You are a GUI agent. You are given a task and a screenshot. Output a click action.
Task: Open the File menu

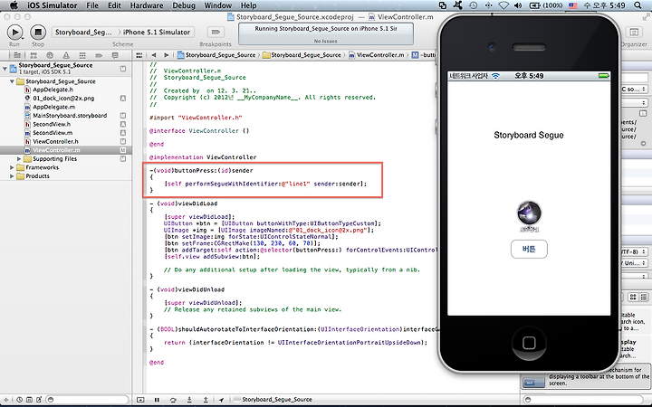[x=92, y=5]
